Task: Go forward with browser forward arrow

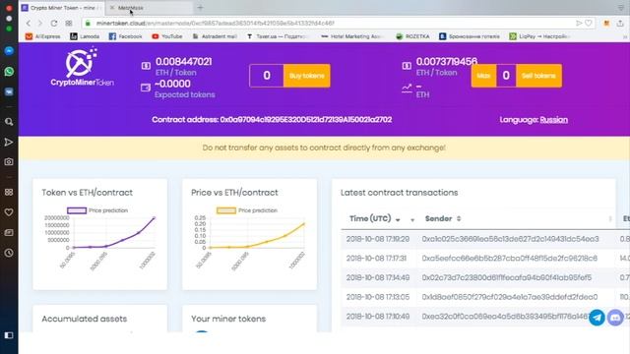Action: (x=39, y=24)
